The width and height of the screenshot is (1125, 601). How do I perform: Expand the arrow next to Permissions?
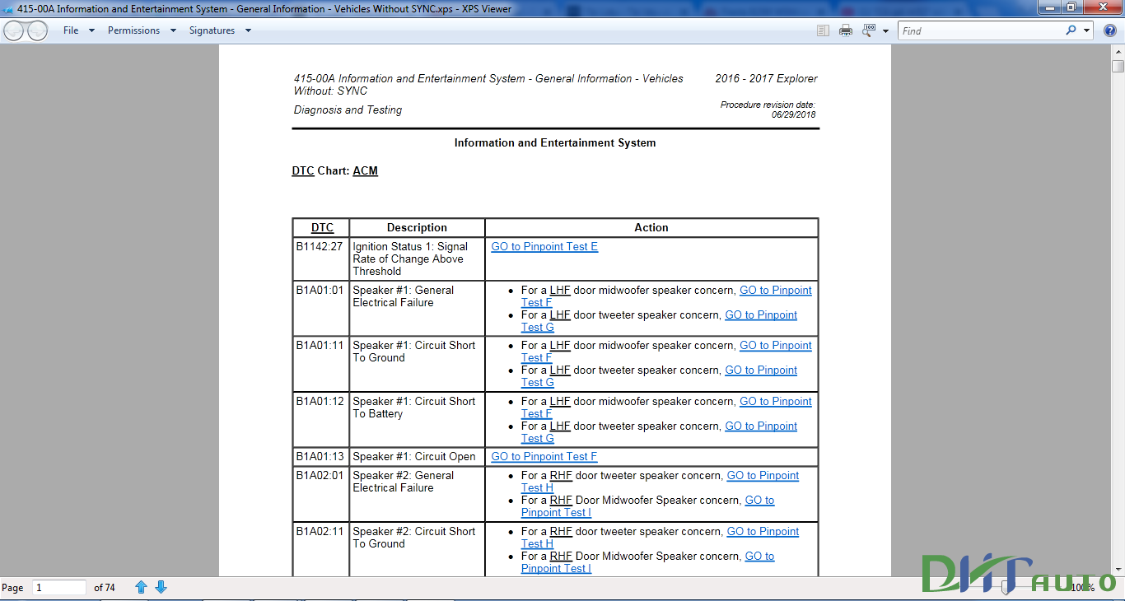(x=173, y=31)
